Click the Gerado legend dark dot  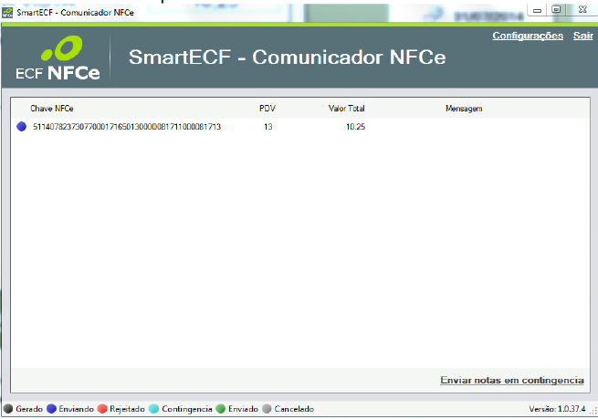[x=8, y=409]
